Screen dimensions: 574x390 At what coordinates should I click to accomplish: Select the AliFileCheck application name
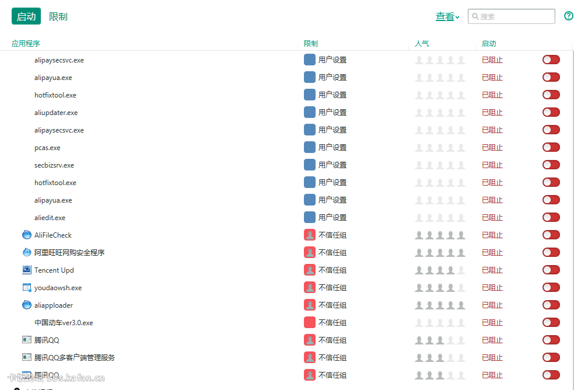53,235
